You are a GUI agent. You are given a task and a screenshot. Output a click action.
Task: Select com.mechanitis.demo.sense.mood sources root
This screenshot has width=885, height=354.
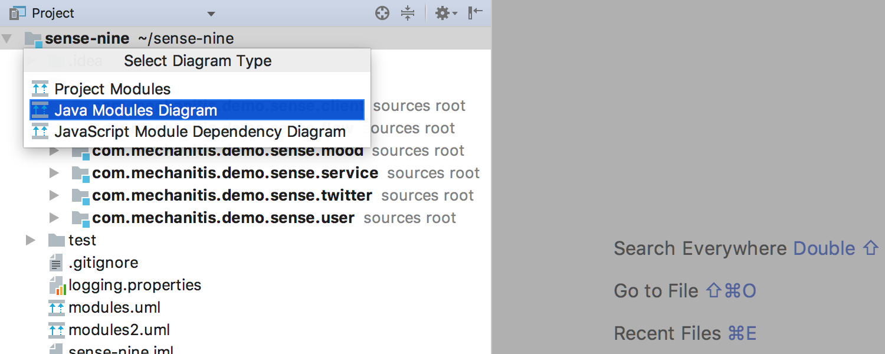point(228,151)
